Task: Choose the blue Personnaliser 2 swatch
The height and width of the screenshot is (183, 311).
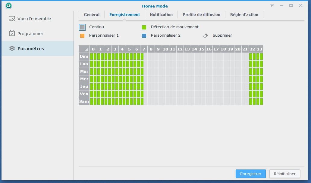Action: (x=144, y=36)
